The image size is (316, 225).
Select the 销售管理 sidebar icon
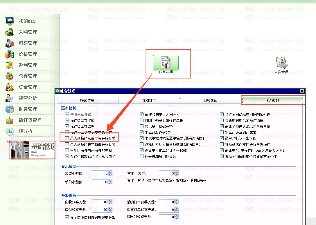pos(10,43)
